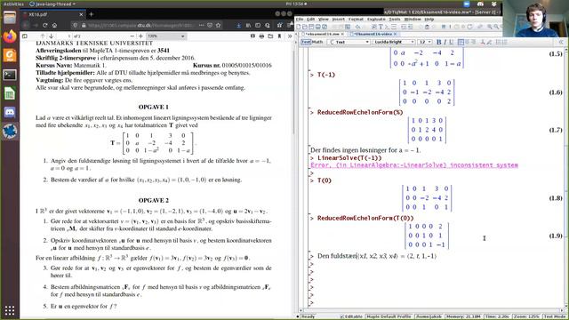Click the LinearSolve(T(-1)) command line

coord(349,158)
